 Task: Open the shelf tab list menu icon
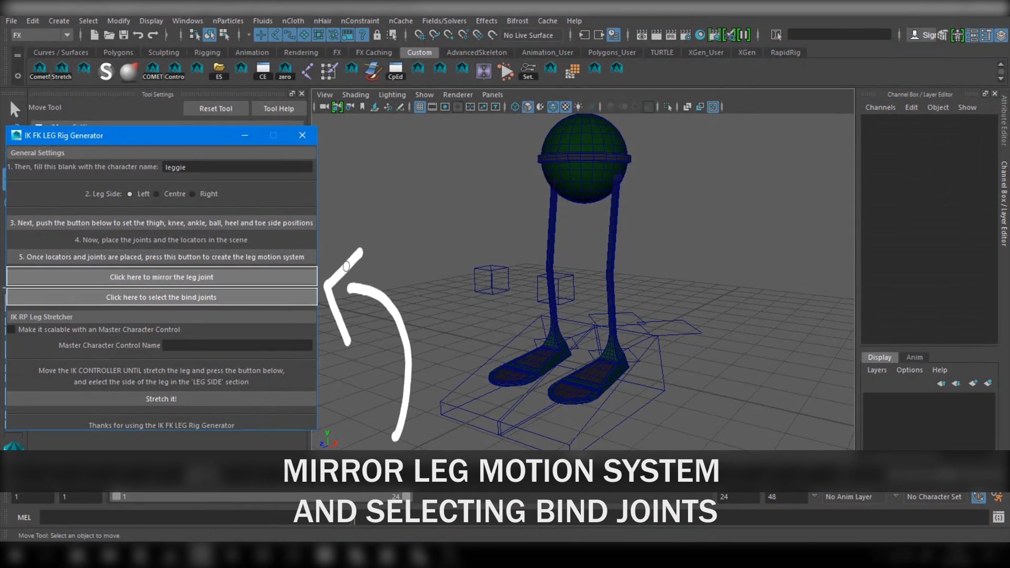18,55
